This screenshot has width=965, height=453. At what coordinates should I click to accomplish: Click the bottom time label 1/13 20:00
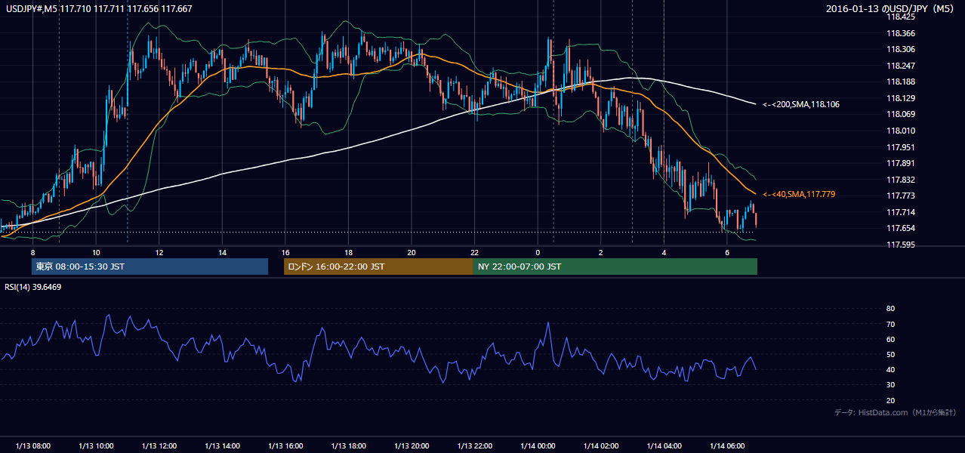pos(411,446)
